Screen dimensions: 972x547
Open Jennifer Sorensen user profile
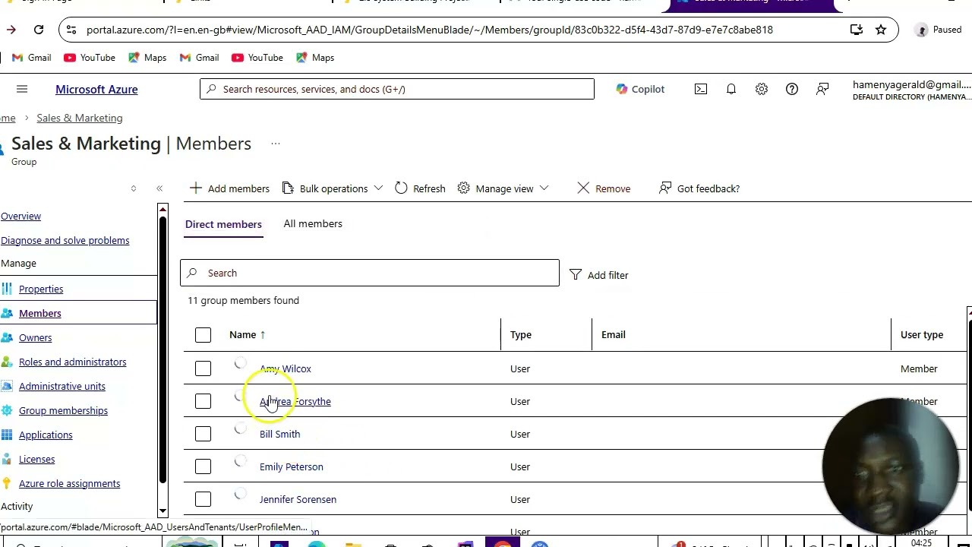pos(298,499)
